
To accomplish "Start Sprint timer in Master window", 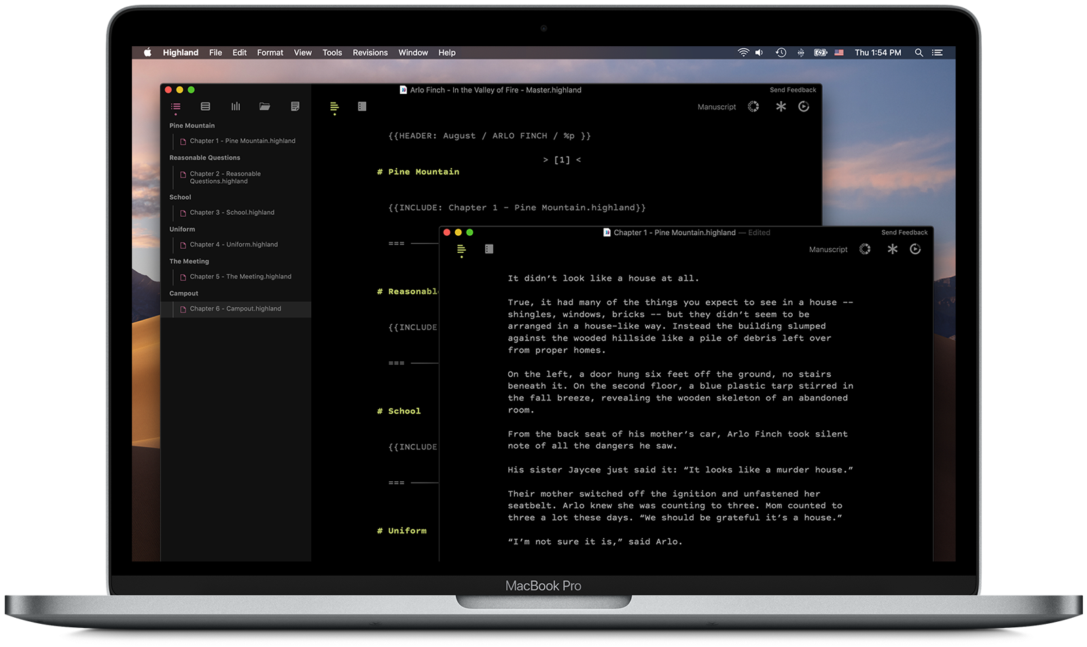I will click(x=753, y=107).
